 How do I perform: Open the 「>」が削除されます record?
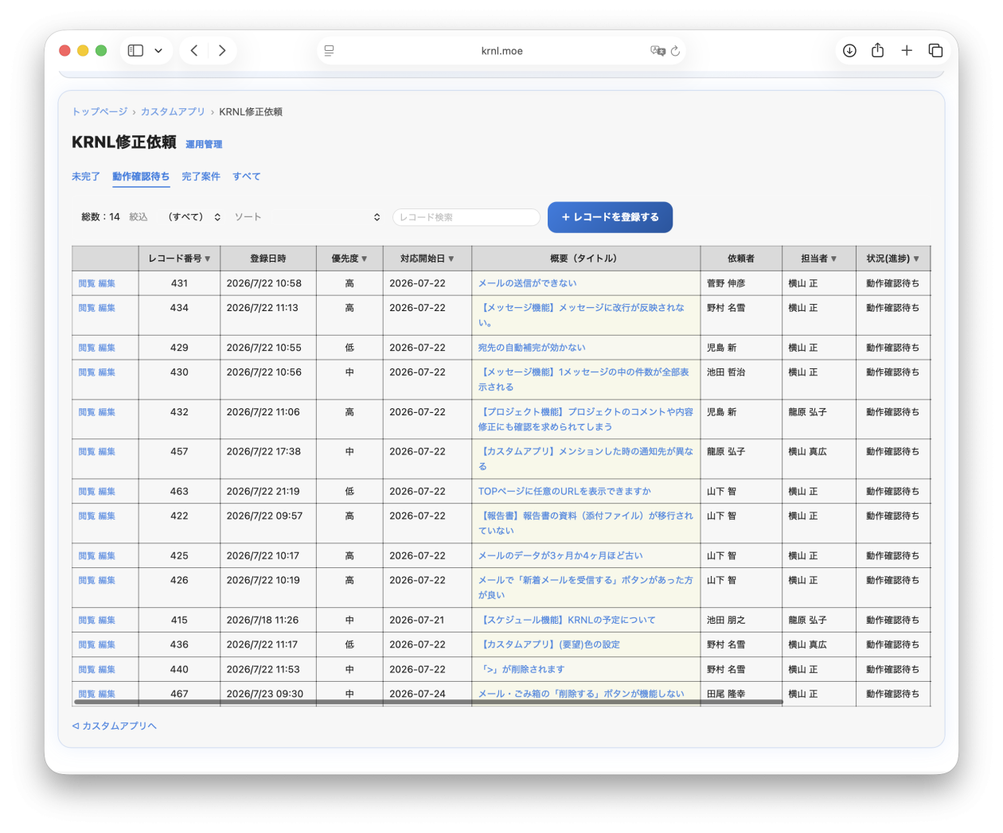pos(521,670)
